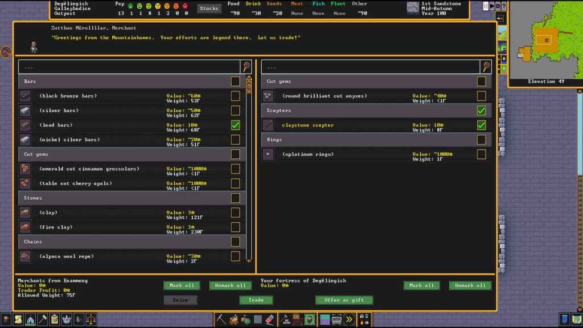Viewport: 583px width, 328px height.
Task: Click the Stocks button
Action: pos(209,8)
